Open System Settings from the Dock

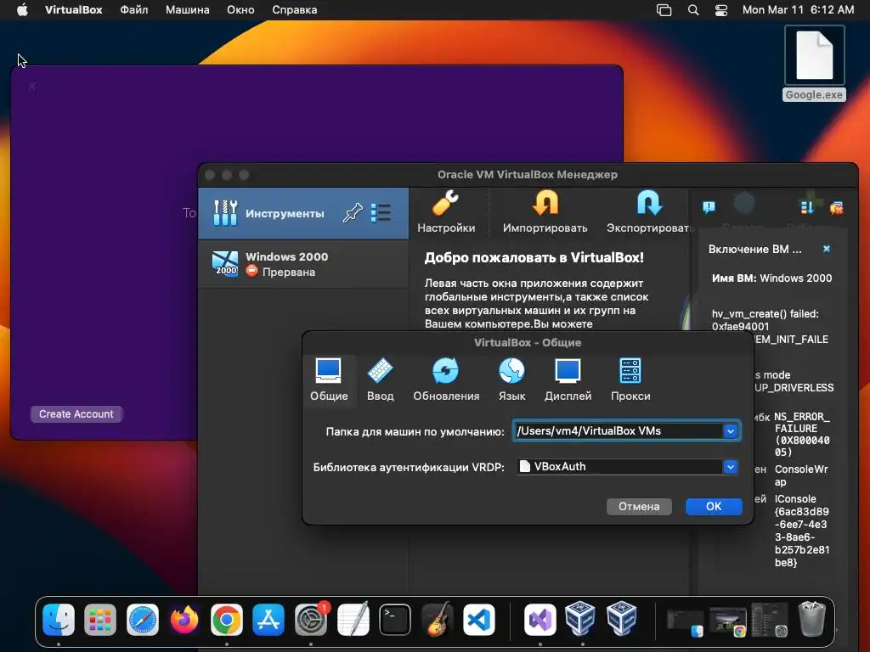[311, 619]
